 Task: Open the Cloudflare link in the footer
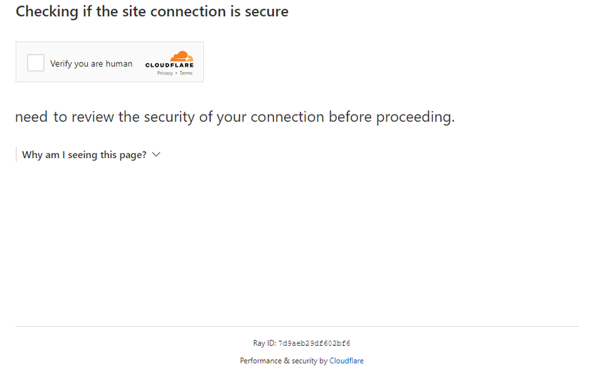pyautogui.click(x=347, y=361)
